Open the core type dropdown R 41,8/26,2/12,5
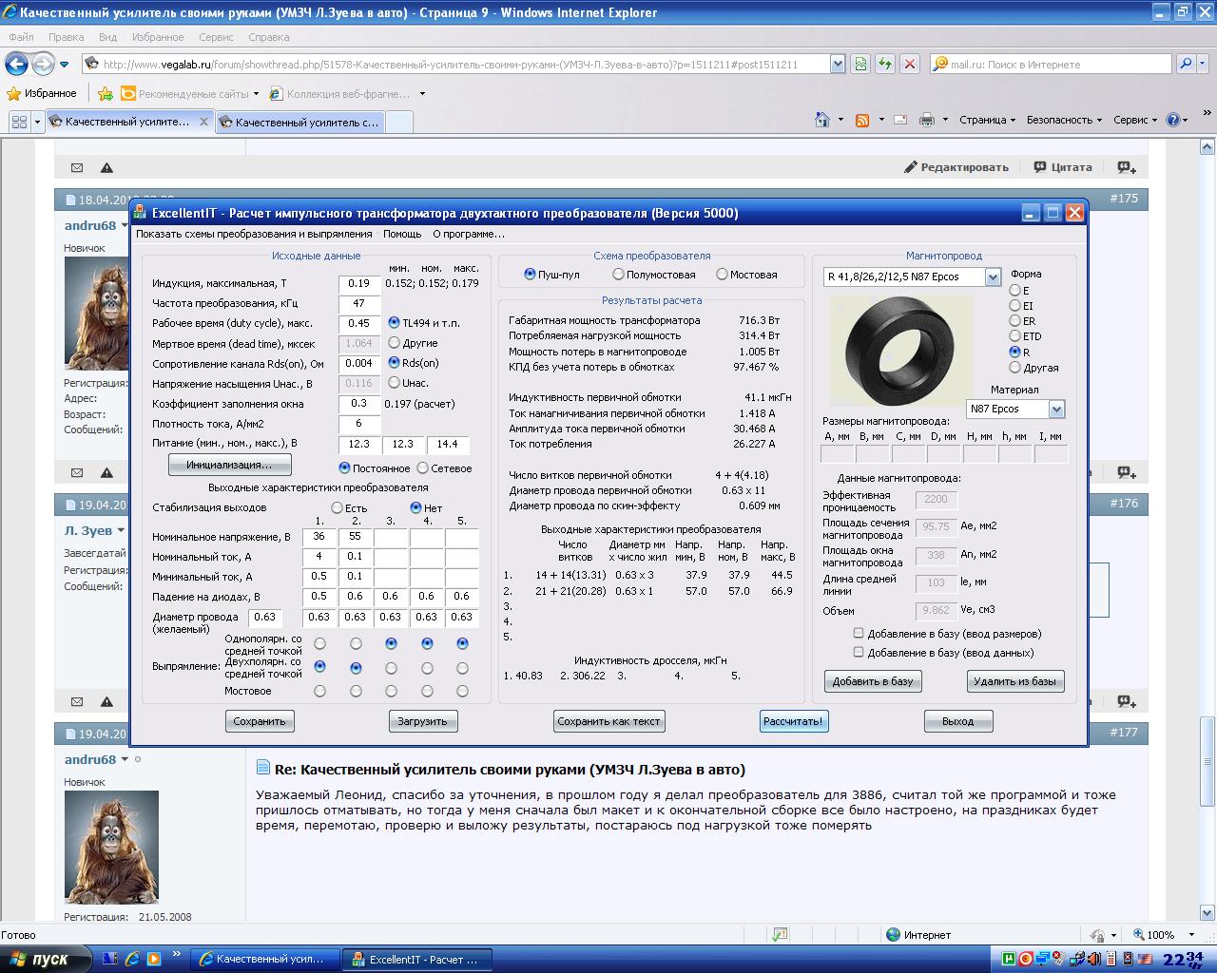 click(x=993, y=277)
